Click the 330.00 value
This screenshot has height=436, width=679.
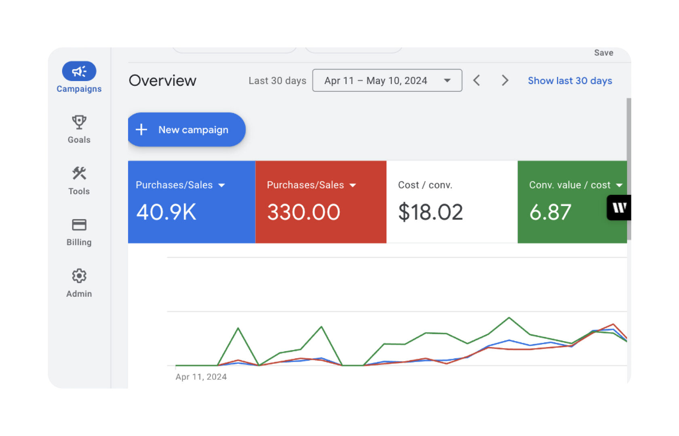304,212
